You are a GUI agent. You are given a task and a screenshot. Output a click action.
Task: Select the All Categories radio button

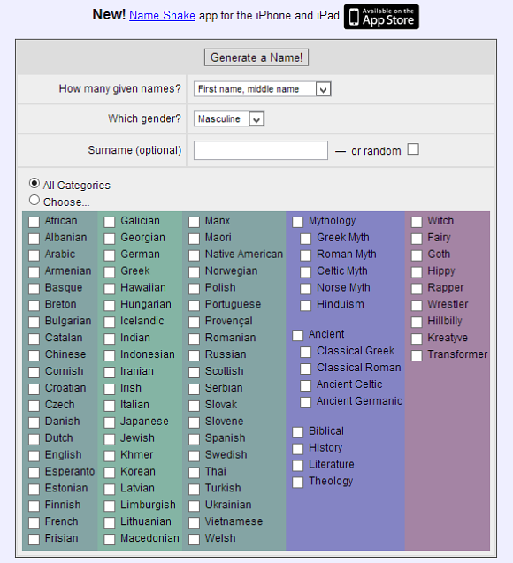[x=34, y=184]
